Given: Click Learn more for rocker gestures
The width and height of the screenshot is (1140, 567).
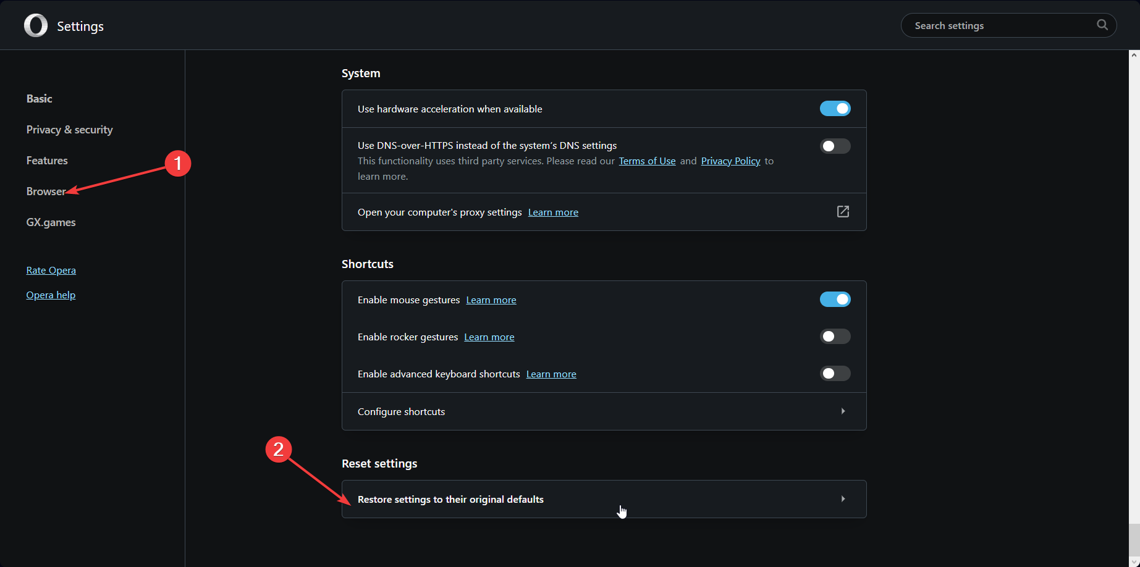Looking at the screenshot, I should (x=489, y=337).
